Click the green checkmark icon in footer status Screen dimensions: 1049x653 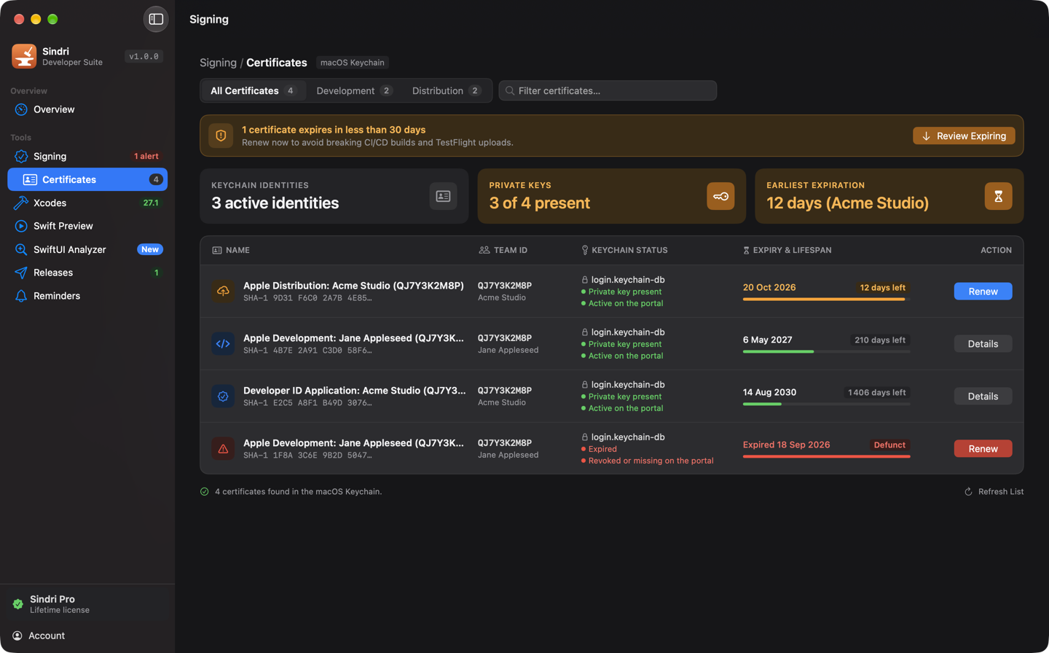tap(205, 491)
